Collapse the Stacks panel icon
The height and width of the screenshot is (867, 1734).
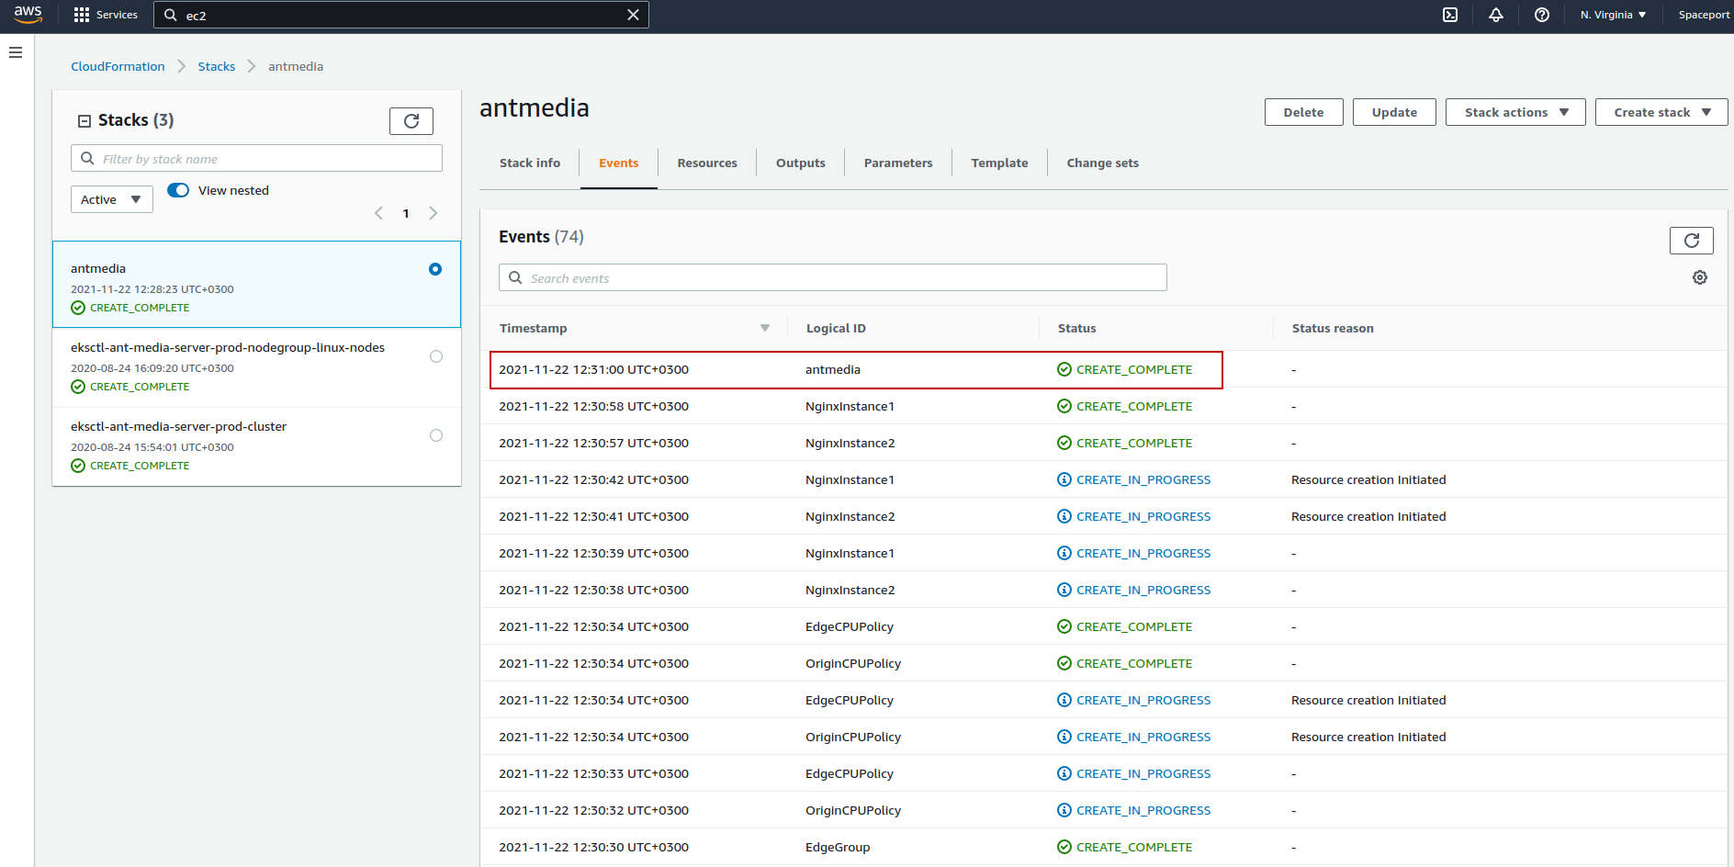pos(84,121)
